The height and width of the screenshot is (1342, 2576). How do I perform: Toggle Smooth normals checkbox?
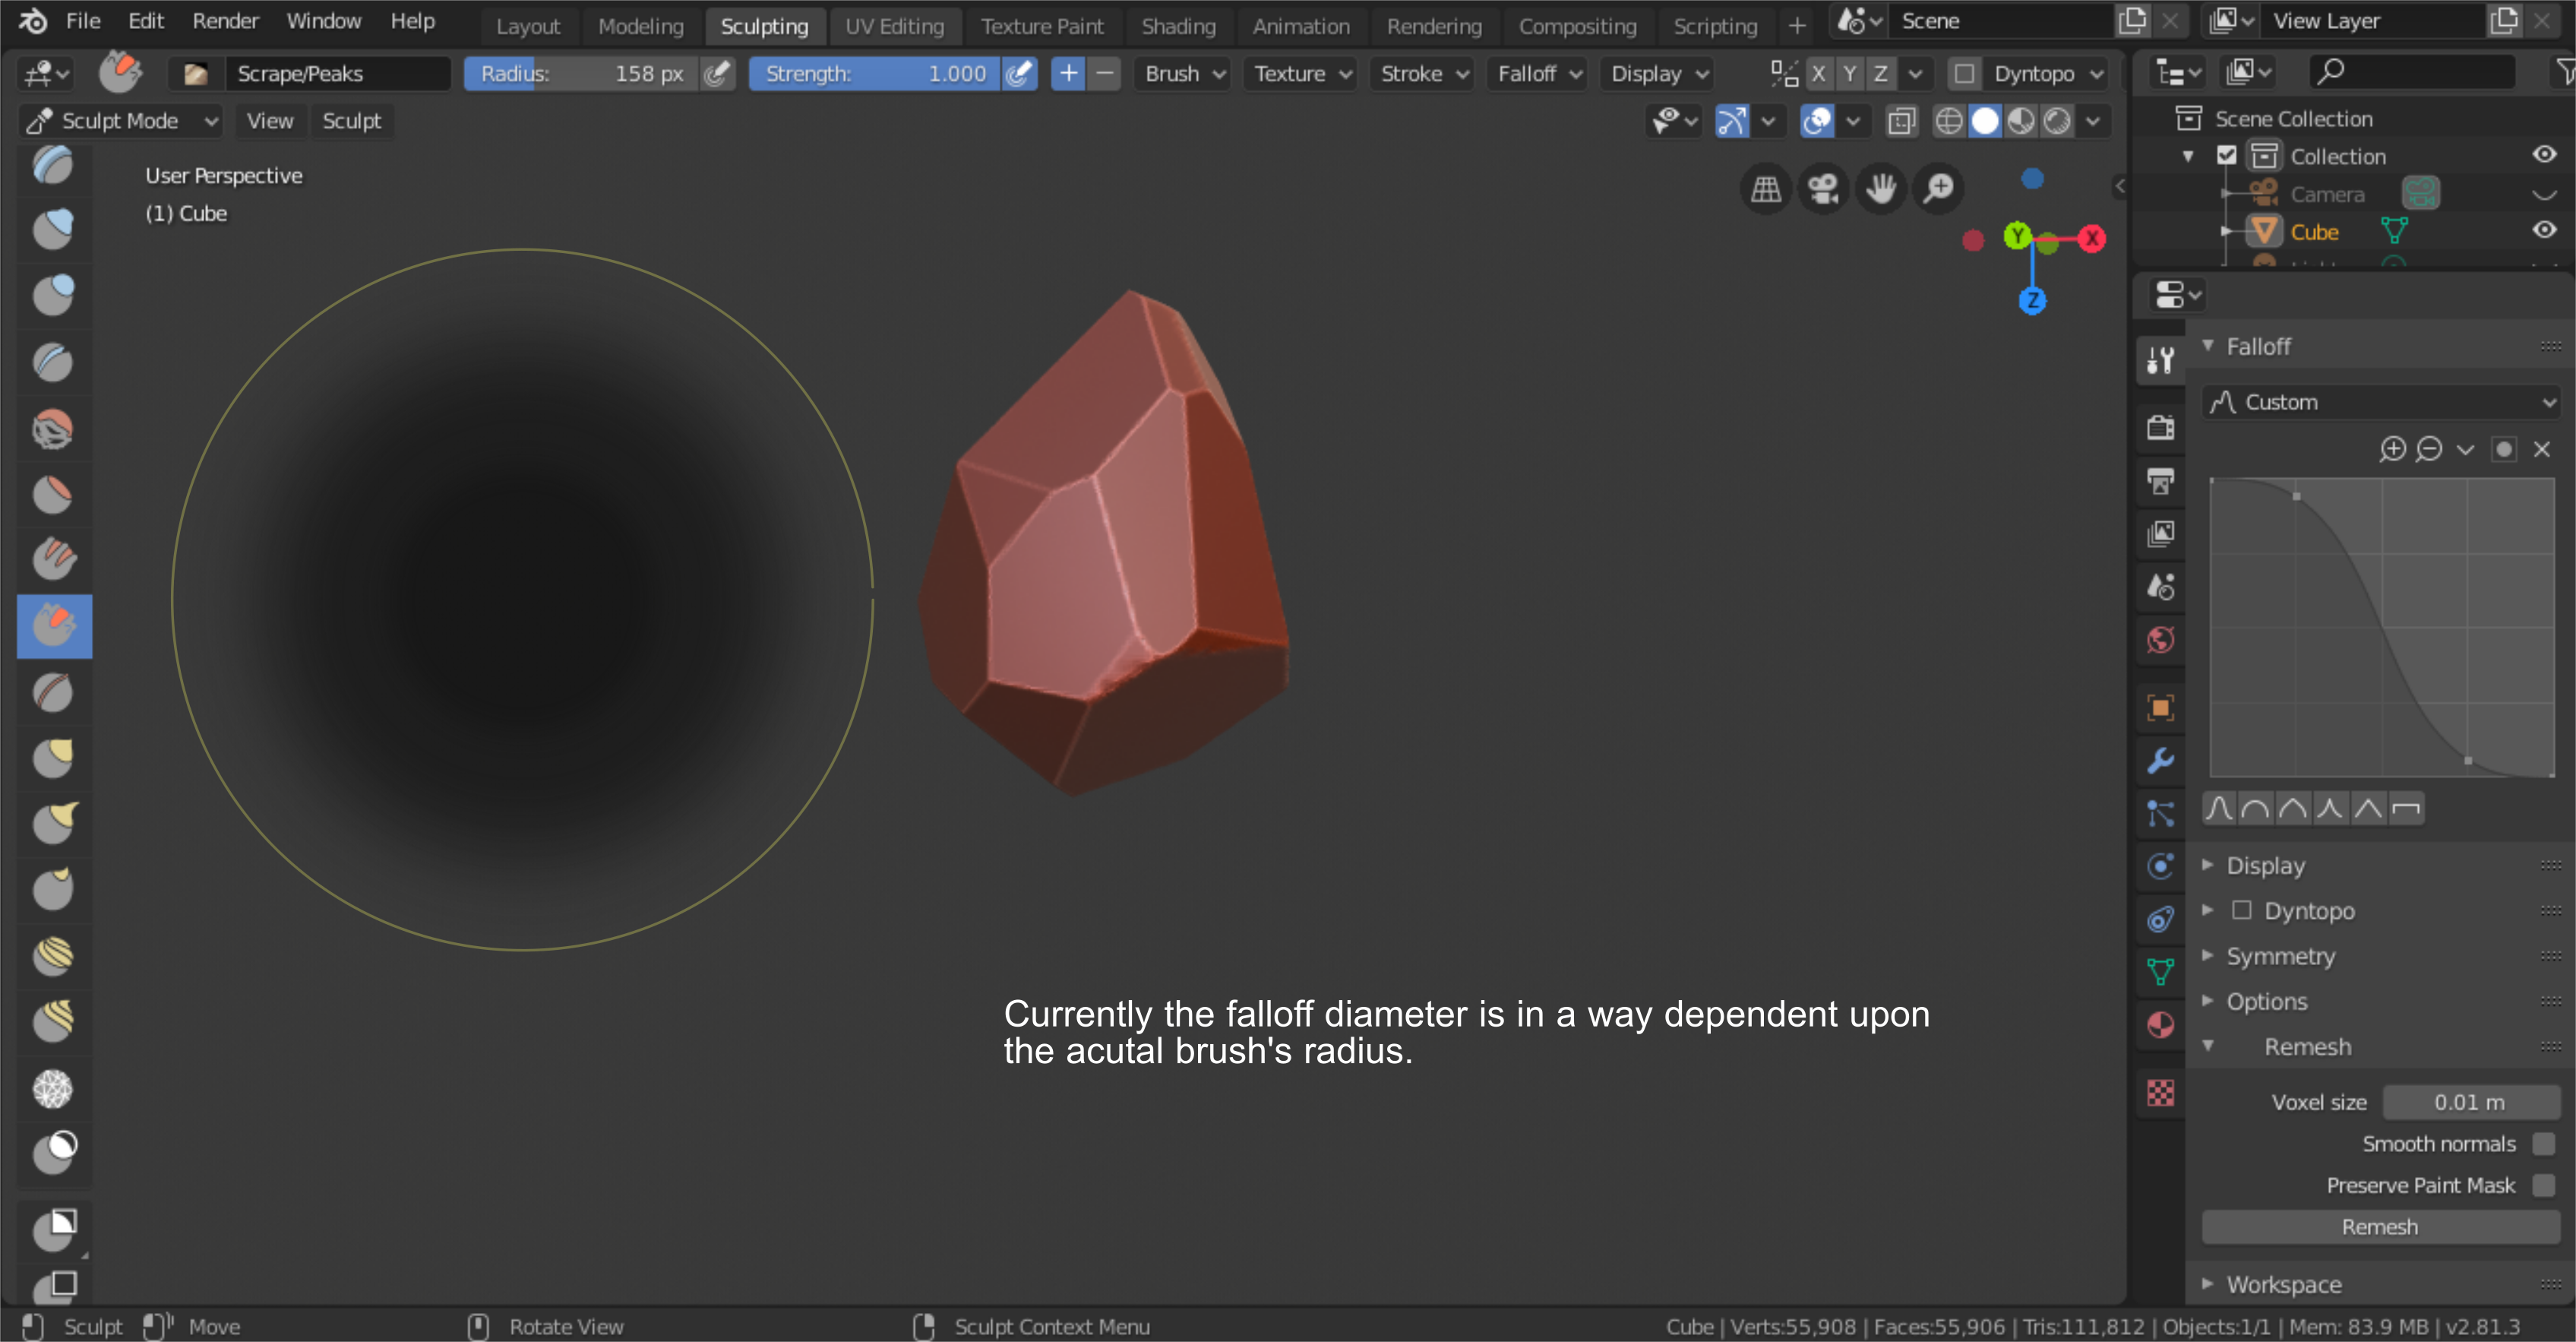pos(2543,1143)
